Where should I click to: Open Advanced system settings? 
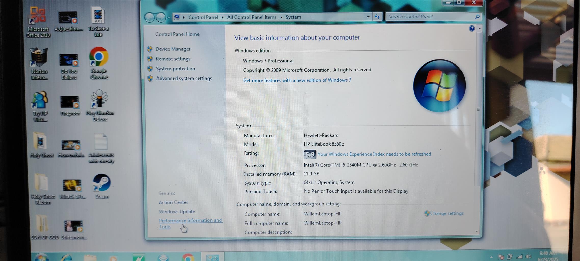(x=184, y=79)
